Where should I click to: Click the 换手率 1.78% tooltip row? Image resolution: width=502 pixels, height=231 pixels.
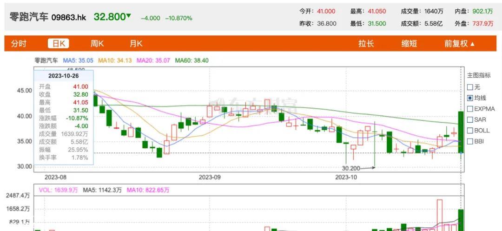(x=63, y=158)
